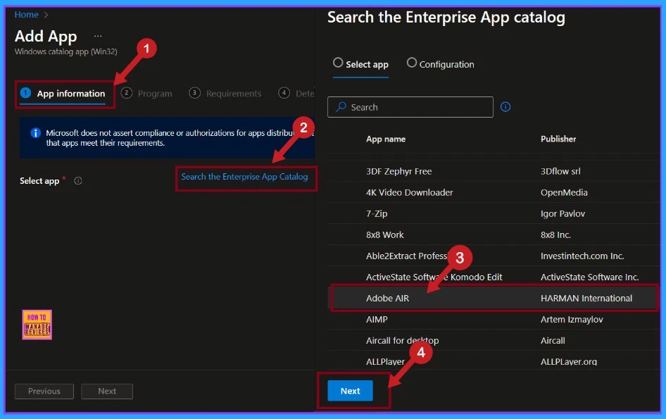
Task: Open the Select app tab in catalog pane
Action: point(361,64)
